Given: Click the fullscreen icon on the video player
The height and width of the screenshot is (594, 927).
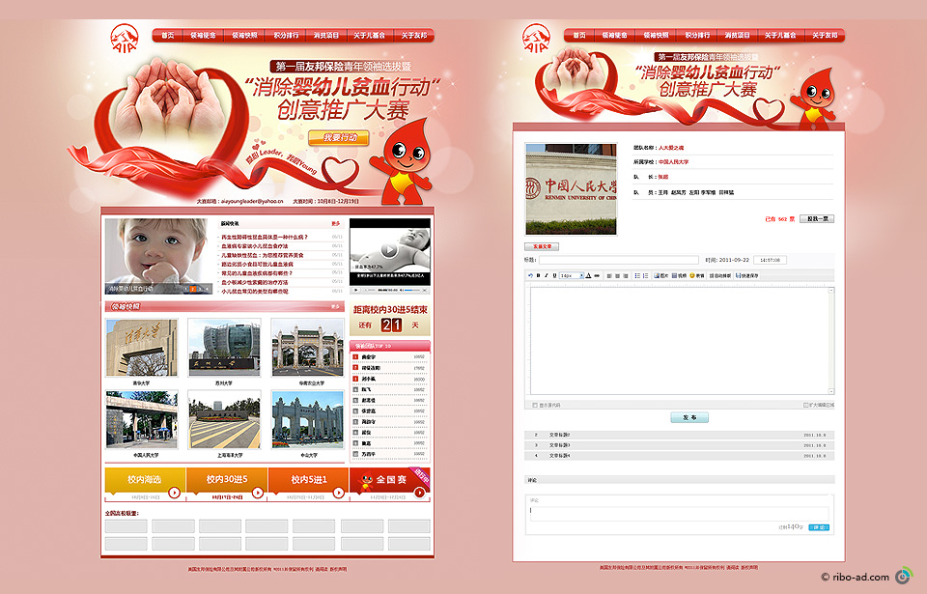Looking at the screenshot, I should pos(426,290).
